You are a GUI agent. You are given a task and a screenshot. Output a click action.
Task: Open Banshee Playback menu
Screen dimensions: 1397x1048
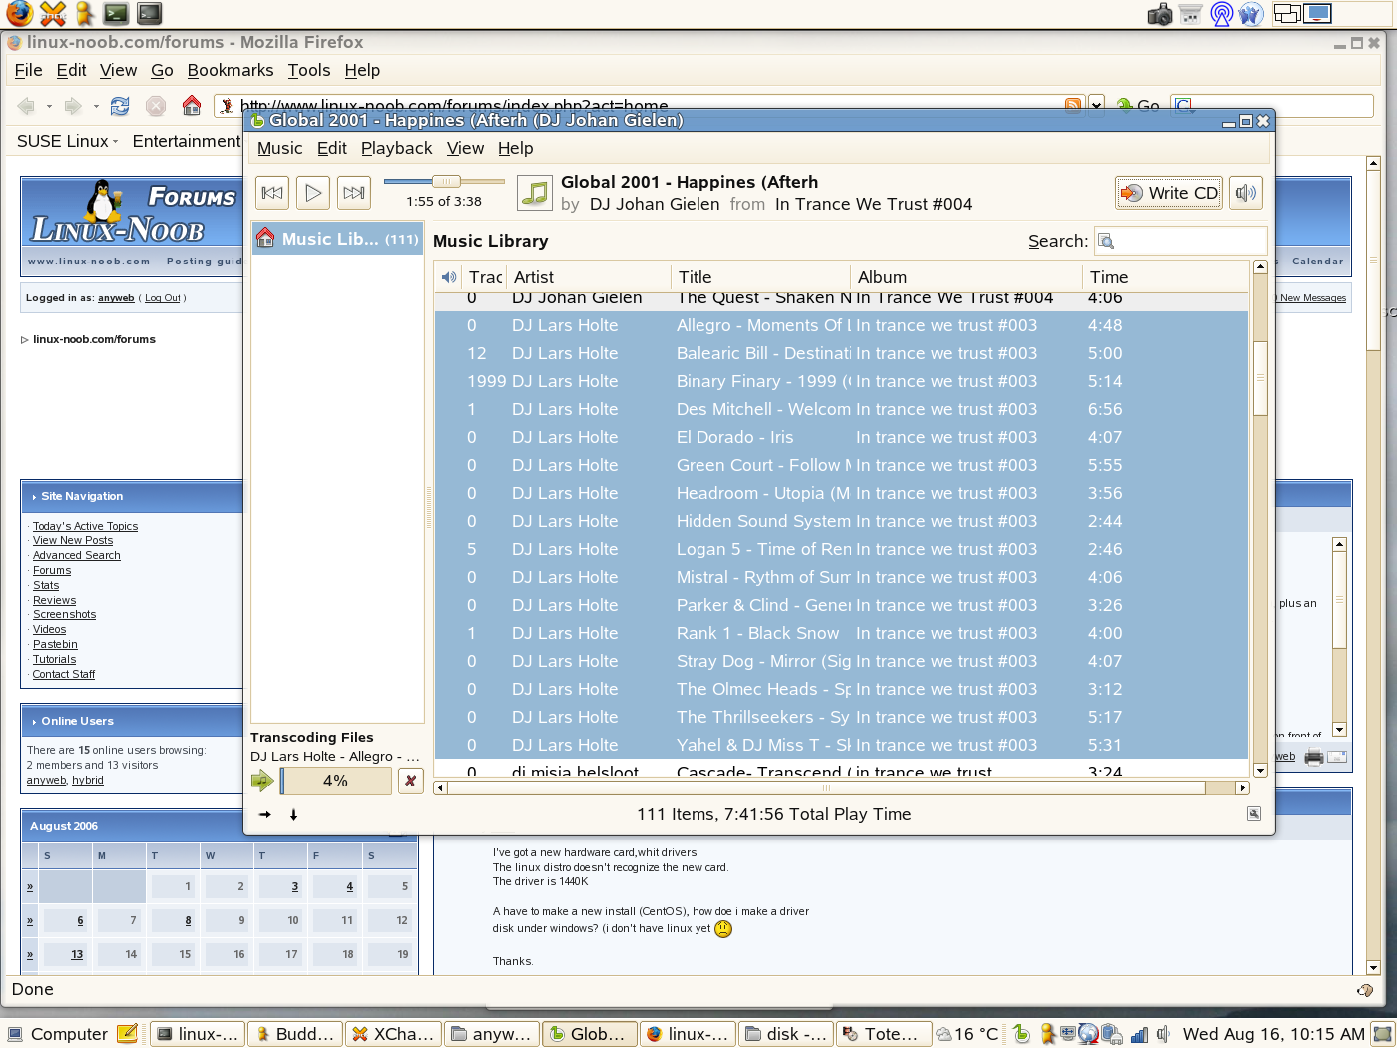pyautogui.click(x=396, y=148)
